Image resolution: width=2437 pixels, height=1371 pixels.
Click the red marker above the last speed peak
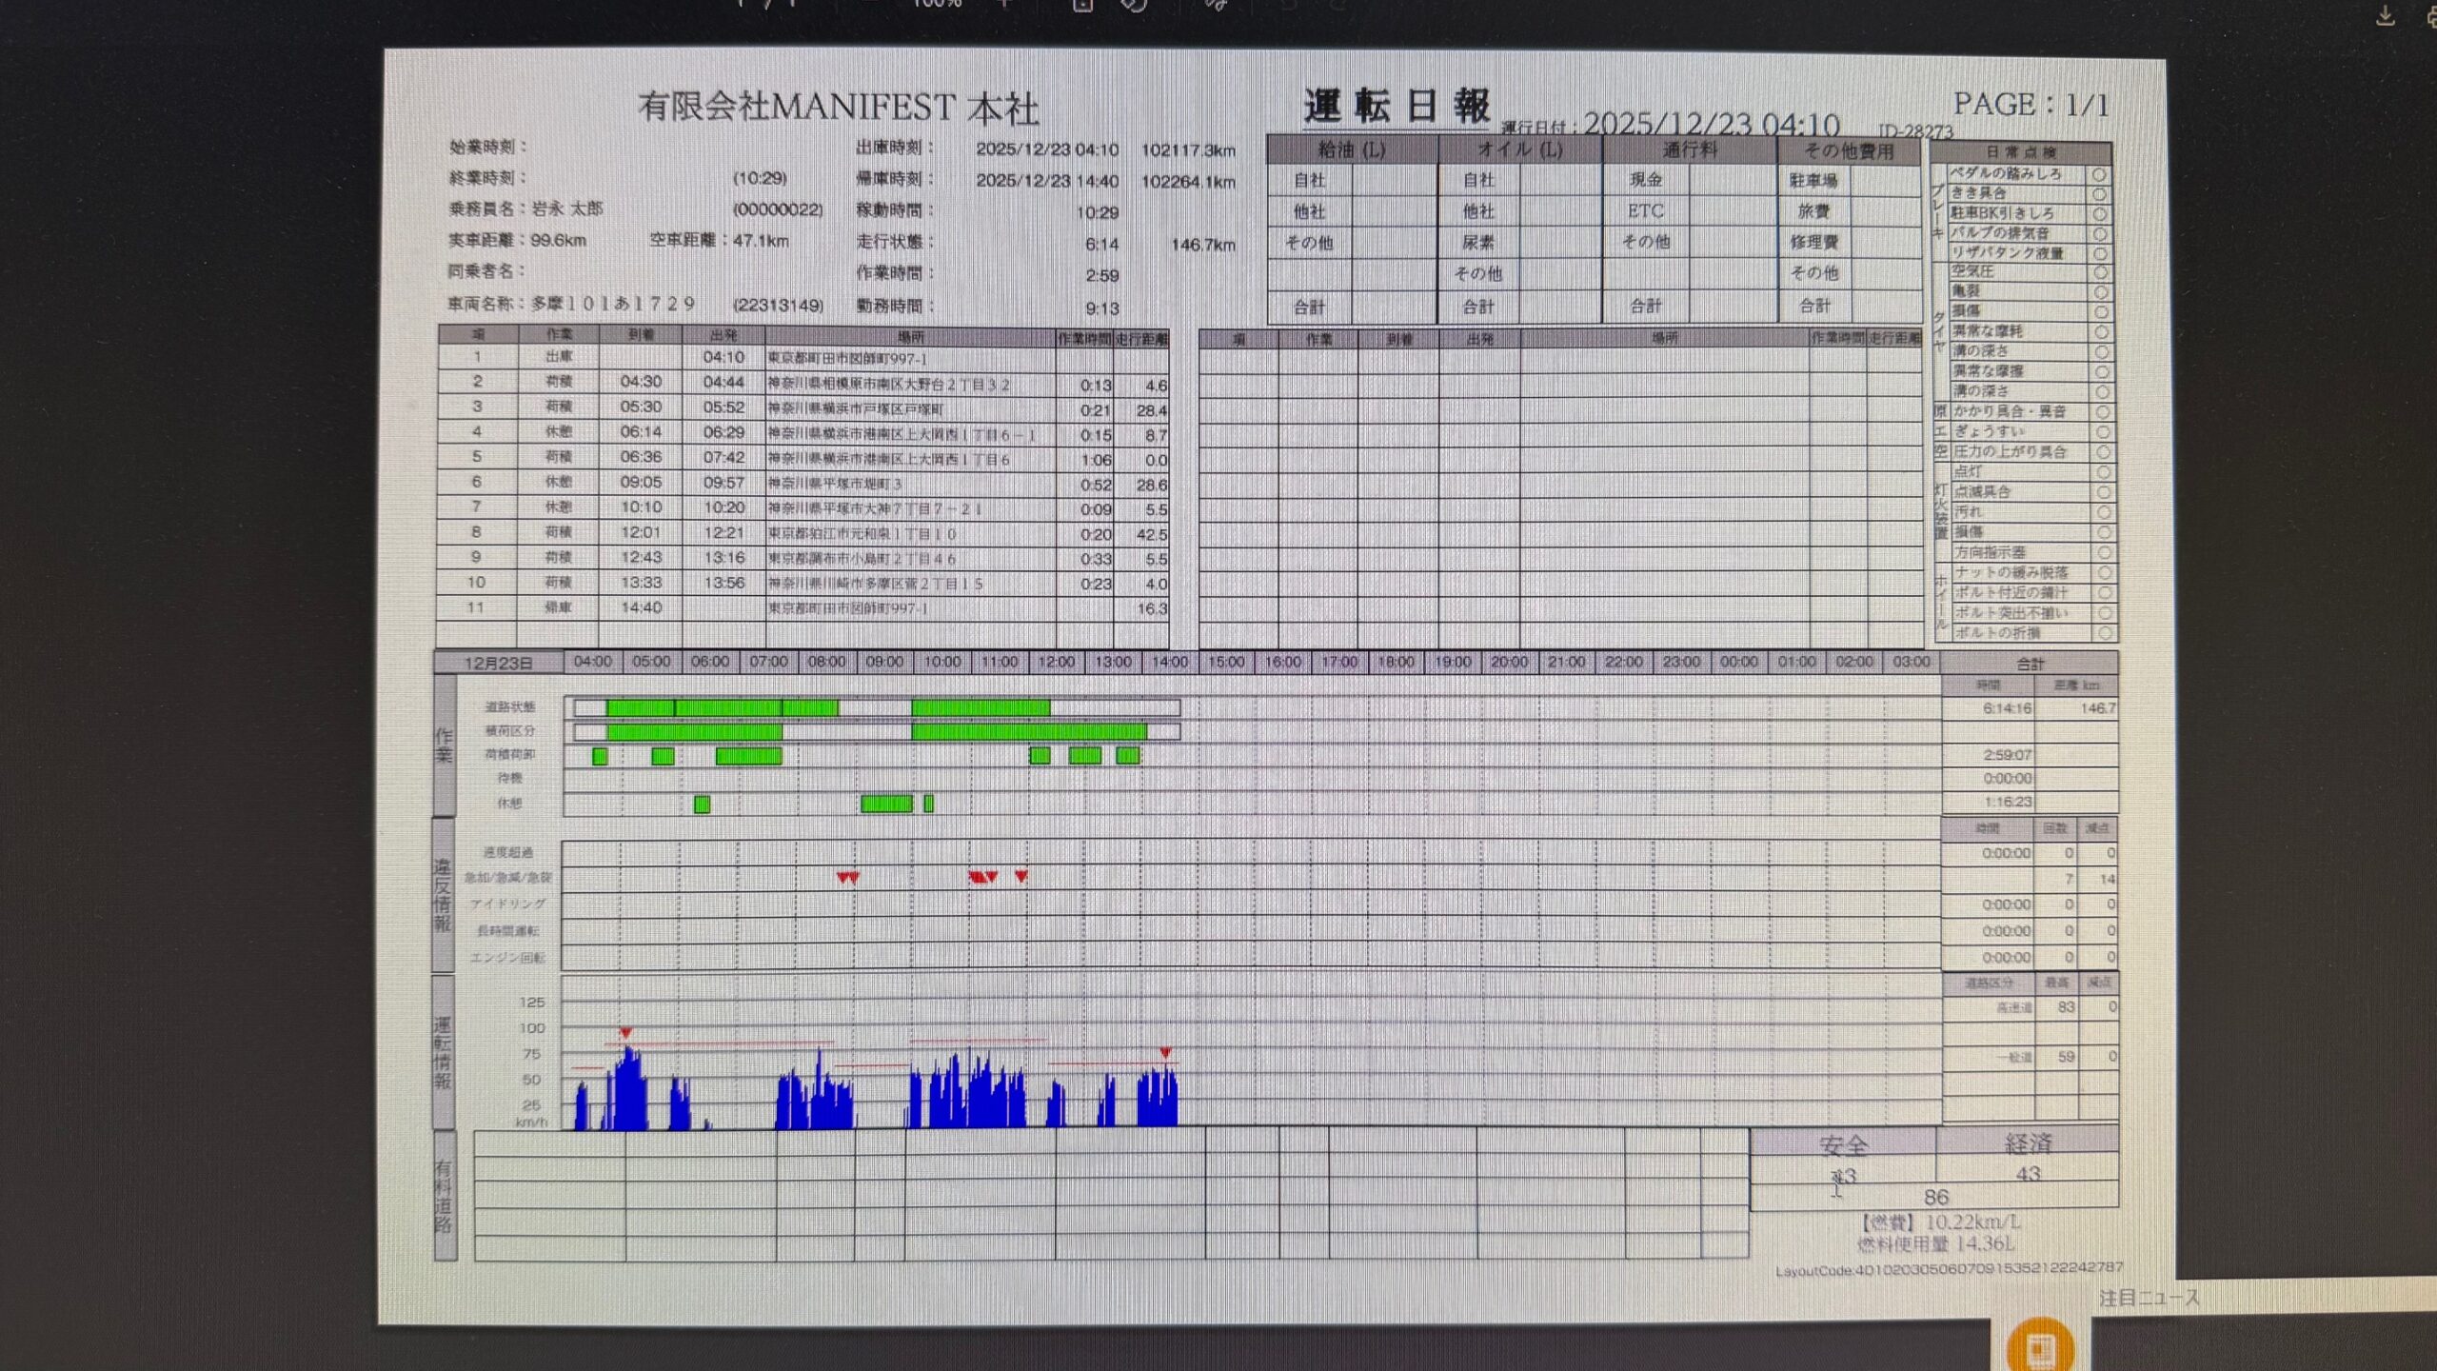coord(1165,1052)
